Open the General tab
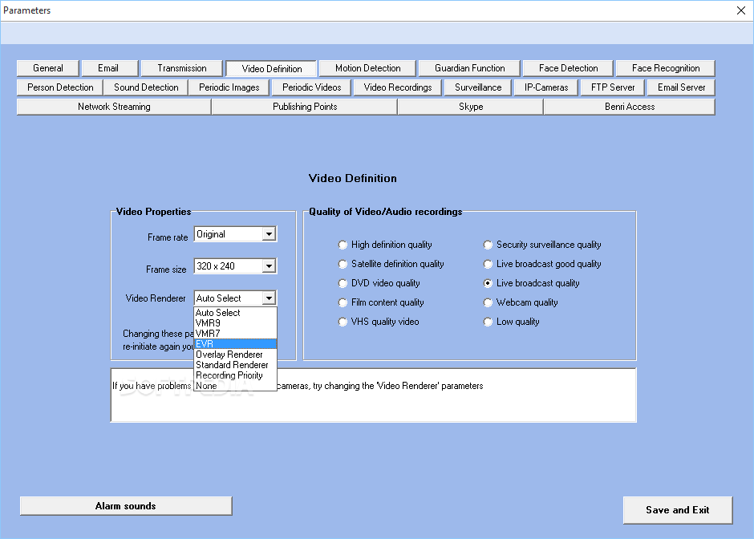The height and width of the screenshot is (539, 754). coord(47,68)
